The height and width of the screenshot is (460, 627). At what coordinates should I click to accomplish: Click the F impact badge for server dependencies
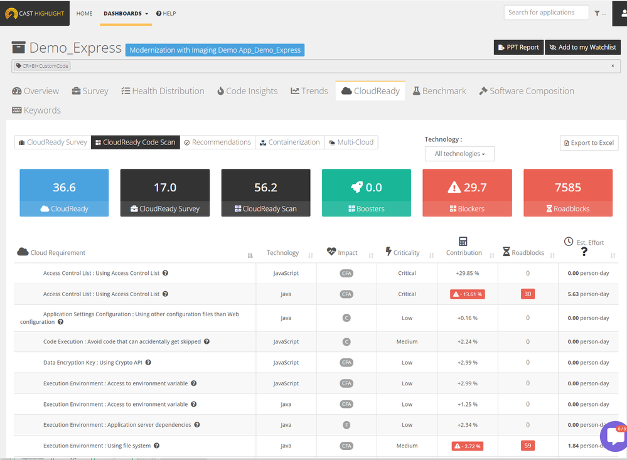point(346,425)
